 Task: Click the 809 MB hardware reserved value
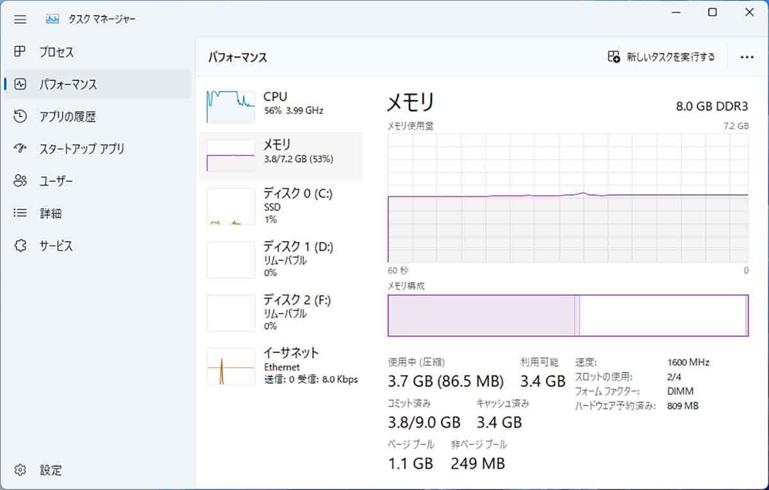click(x=682, y=405)
